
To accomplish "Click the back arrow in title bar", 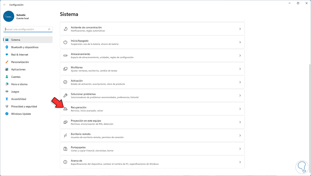I will pyautogui.click(x=4, y=5).
